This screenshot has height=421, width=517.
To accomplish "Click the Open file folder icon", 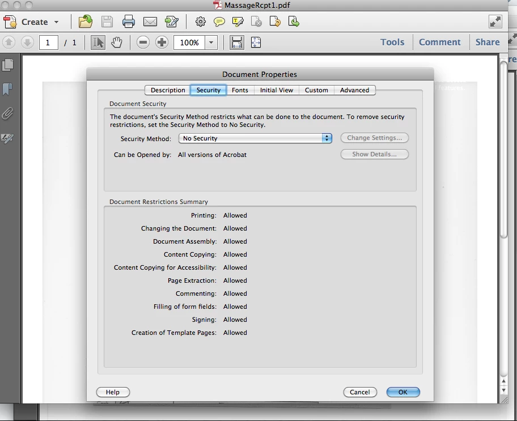I will pyautogui.click(x=86, y=22).
